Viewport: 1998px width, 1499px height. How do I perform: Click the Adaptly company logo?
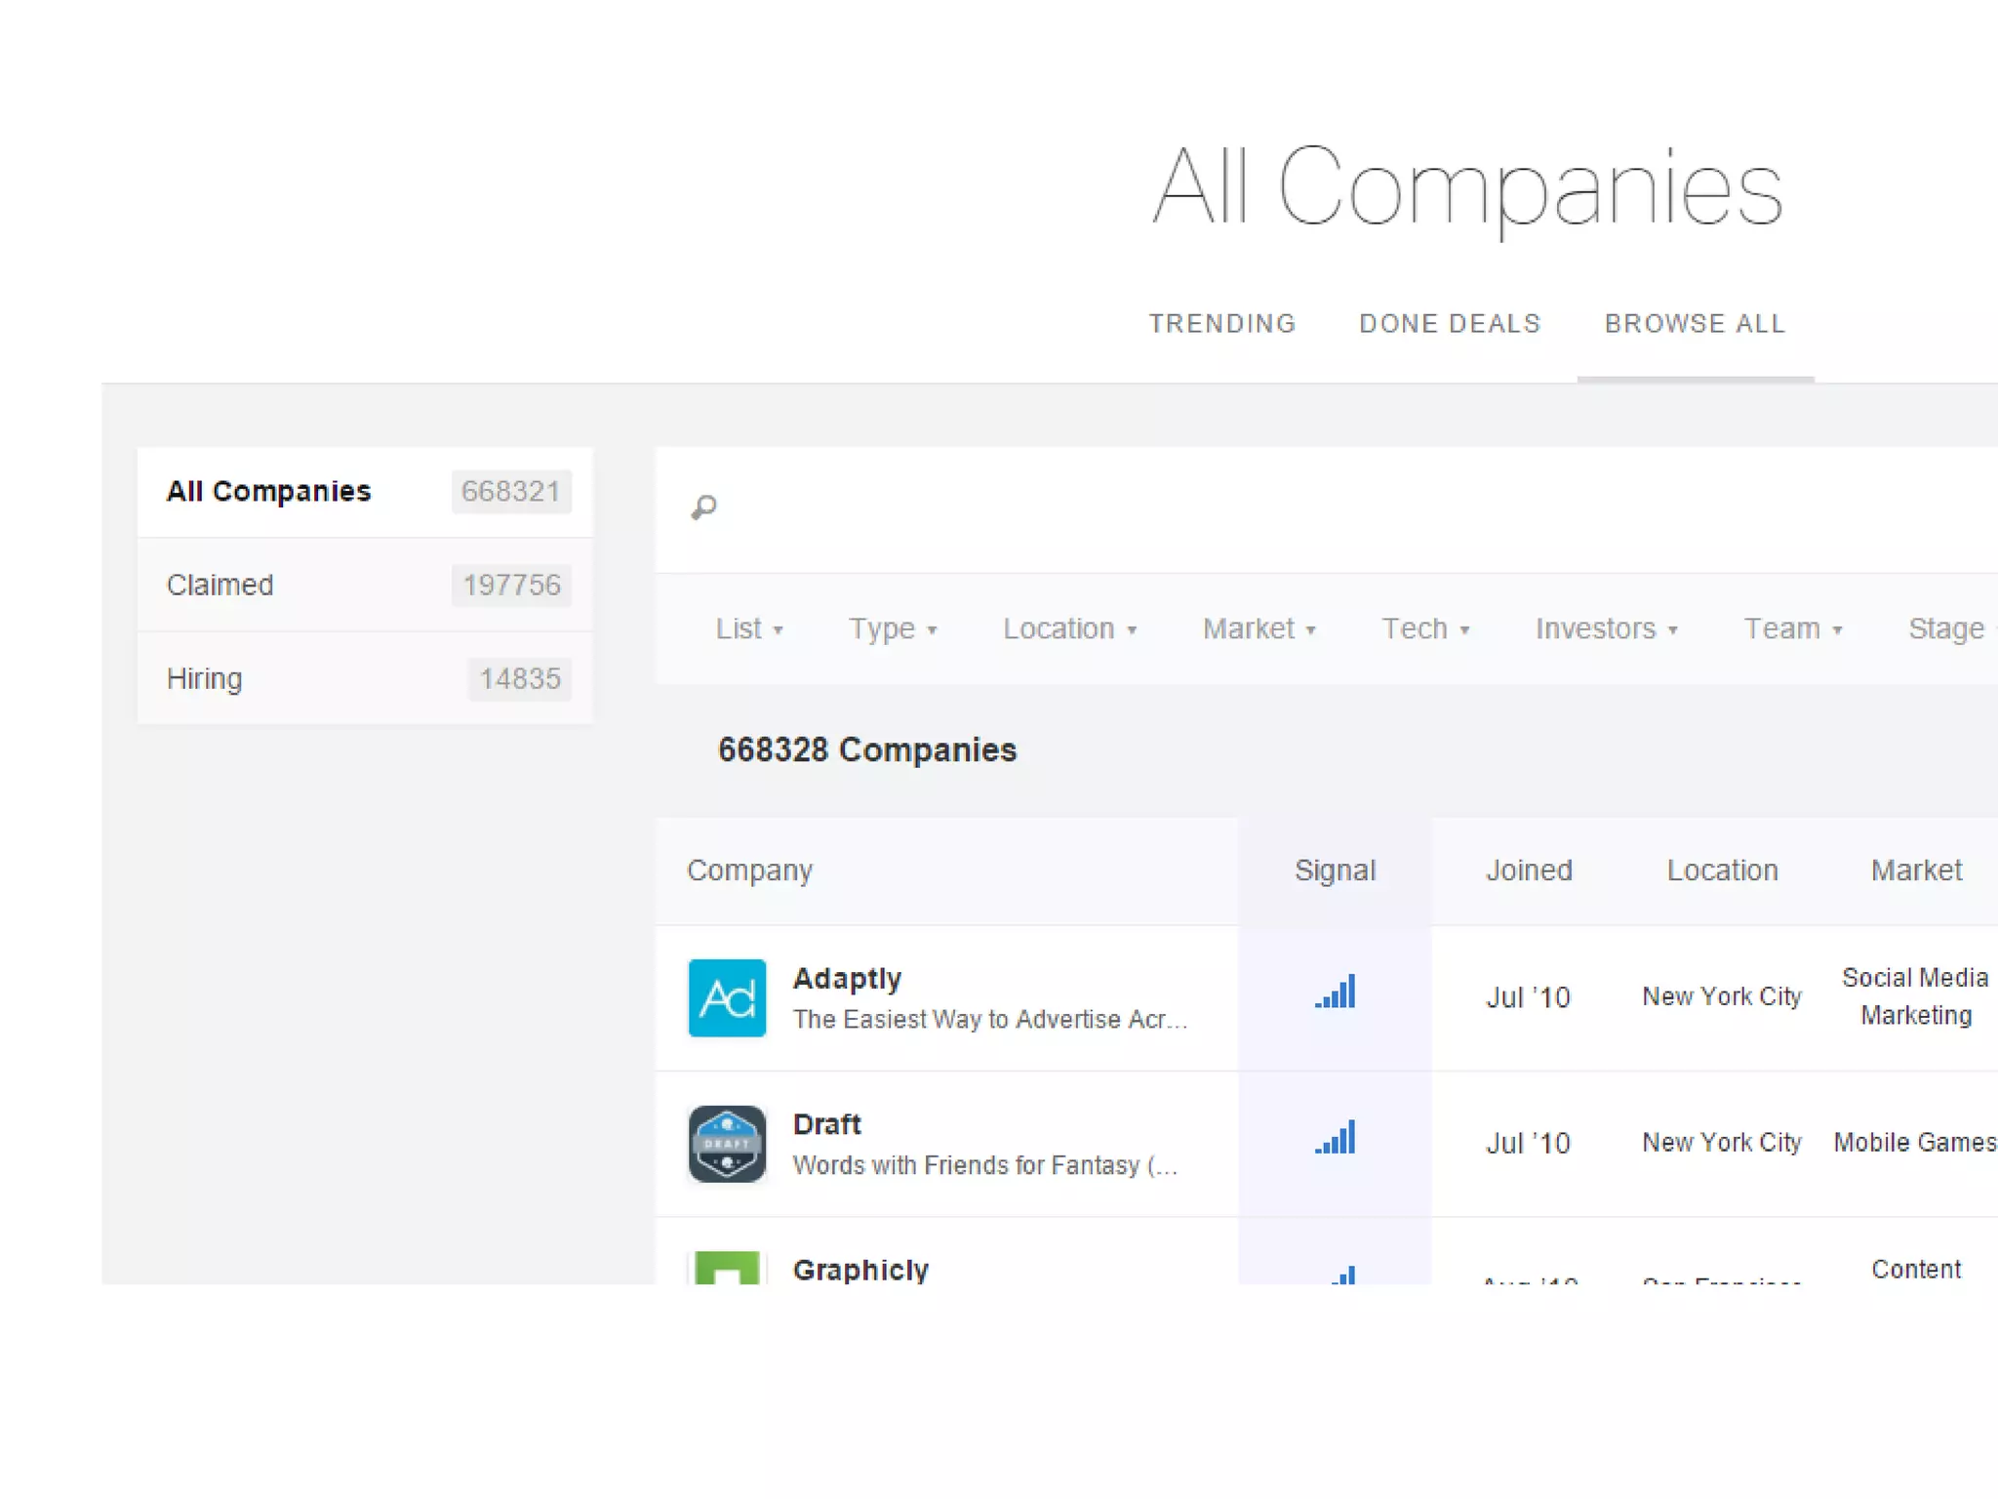click(727, 997)
